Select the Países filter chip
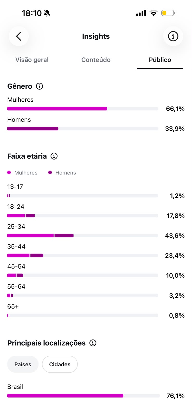This screenshot has height=416, width=192. click(x=23, y=364)
